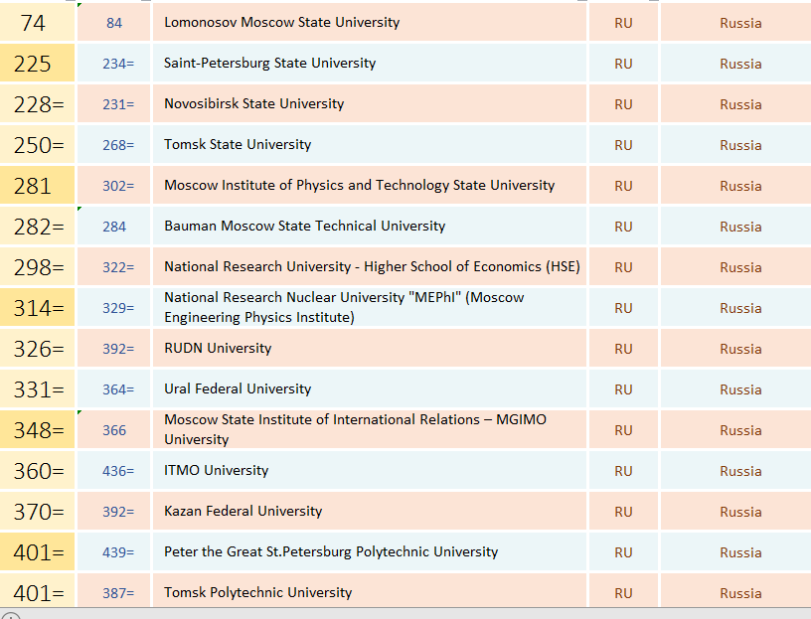
Task: Select Russia in Saint-Petersburg State University row
Action: coord(735,63)
